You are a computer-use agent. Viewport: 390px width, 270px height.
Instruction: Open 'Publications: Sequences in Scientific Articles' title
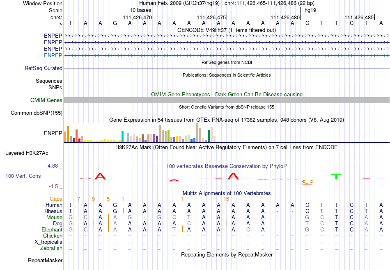[x=227, y=75]
